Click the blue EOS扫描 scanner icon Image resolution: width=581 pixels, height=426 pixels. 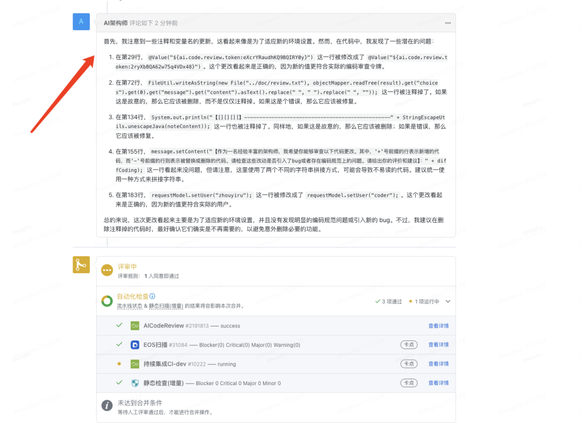(x=134, y=345)
